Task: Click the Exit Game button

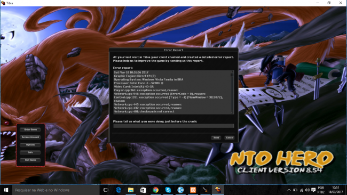Action: [30, 160]
